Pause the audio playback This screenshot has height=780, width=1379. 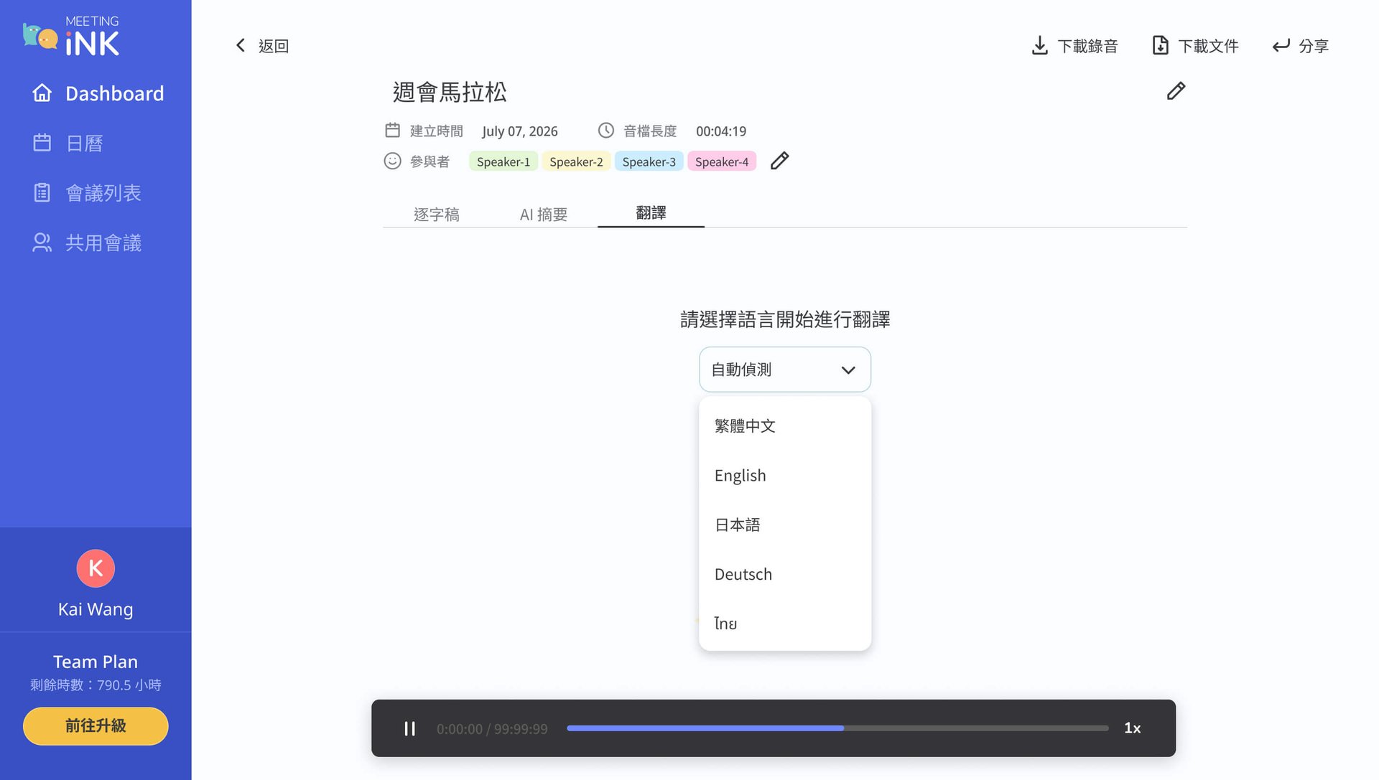pyautogui.click(x=409, y=728)
